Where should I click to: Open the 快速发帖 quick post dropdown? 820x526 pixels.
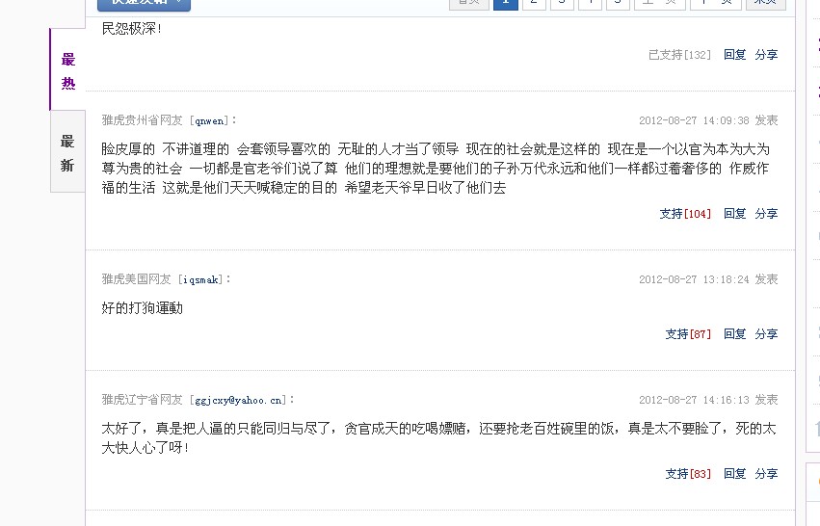click(x=144, y=4)
